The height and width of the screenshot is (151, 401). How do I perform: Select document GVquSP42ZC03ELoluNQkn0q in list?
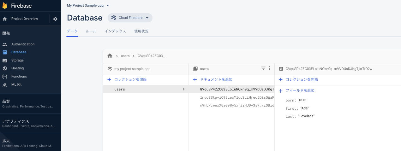[231, 89]
